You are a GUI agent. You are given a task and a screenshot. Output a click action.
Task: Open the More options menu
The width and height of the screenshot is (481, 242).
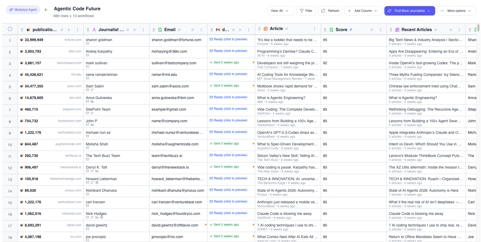457,11
